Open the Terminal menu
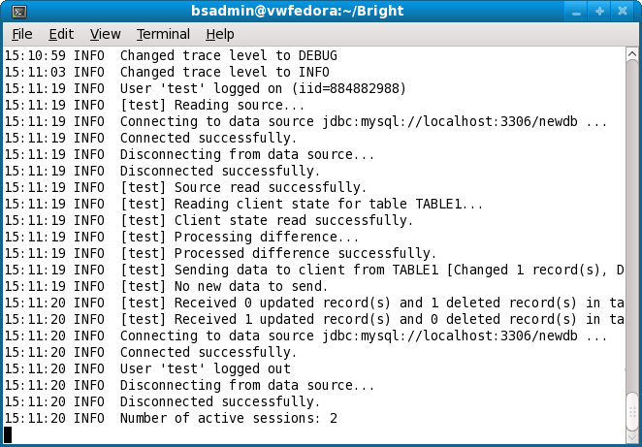 pos(163,34)
